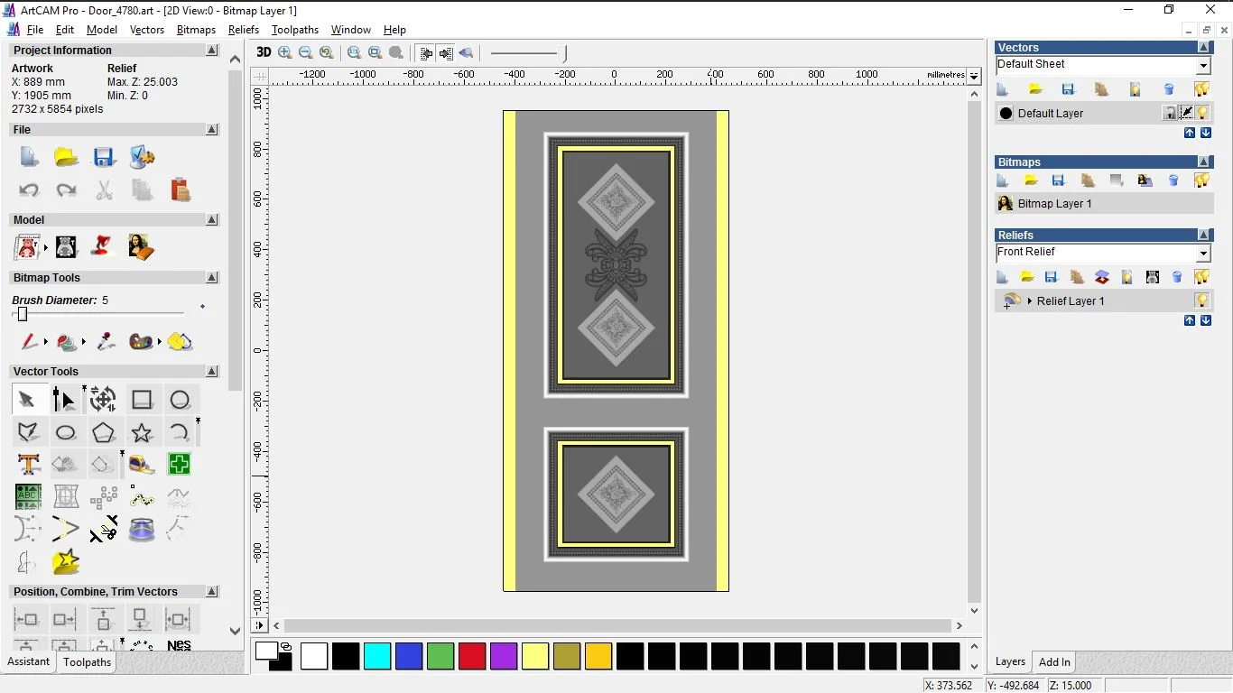Click the Zoom In toolbar icon

285,52
